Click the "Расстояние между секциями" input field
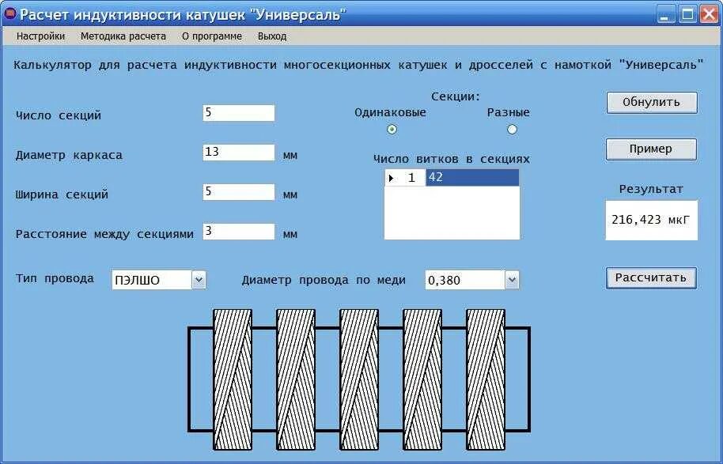The height and width of the screenshot is (464, 723). [237, 232]
